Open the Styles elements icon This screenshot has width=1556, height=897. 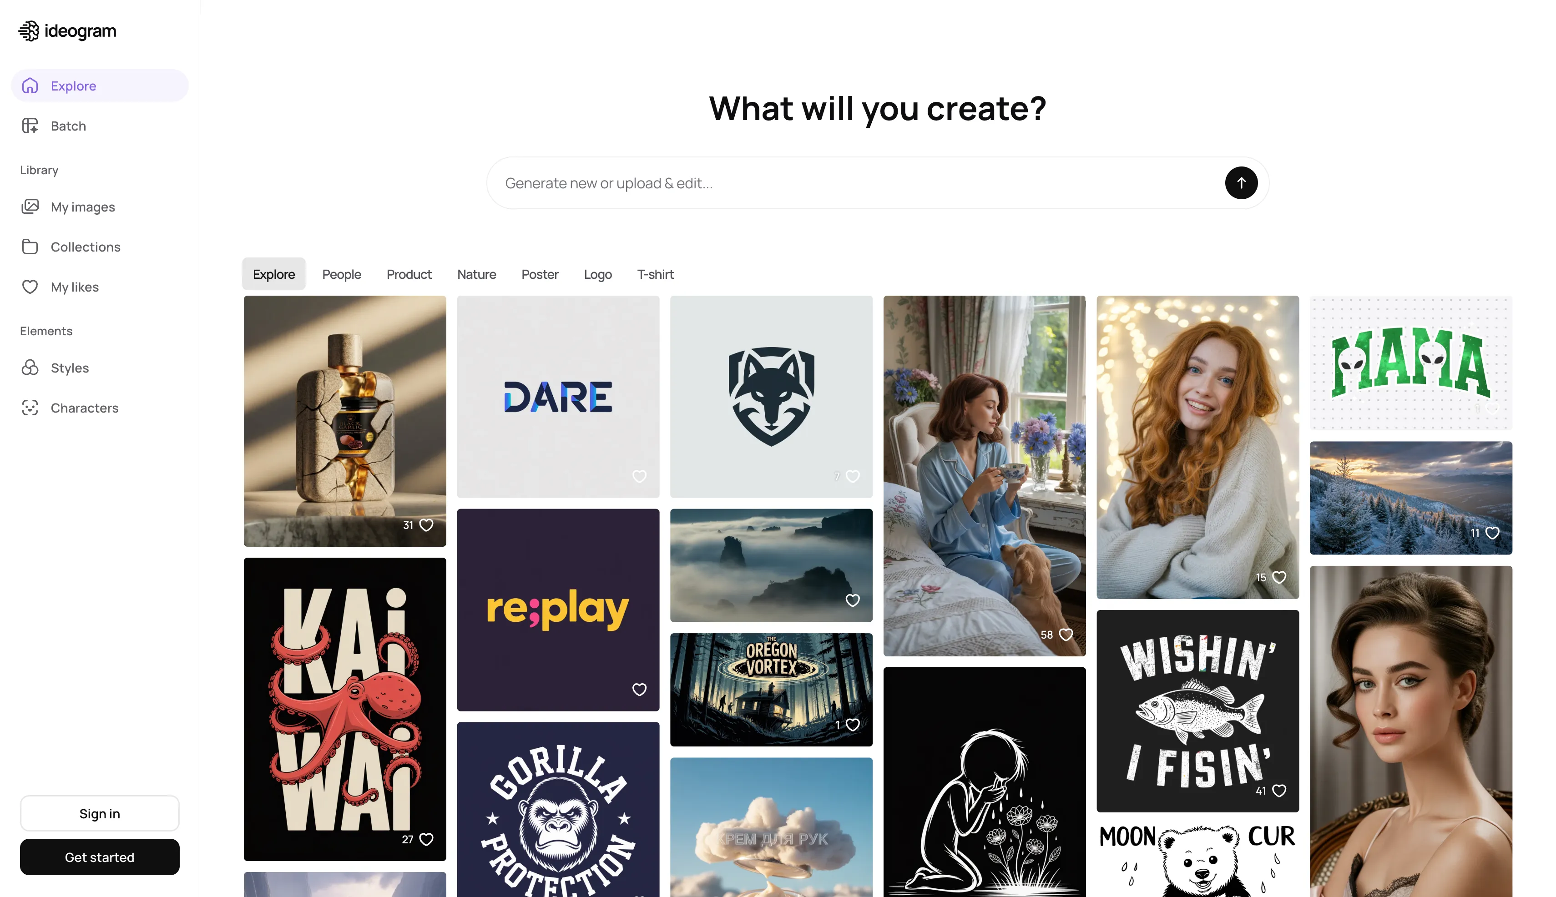pyautogui.click(x=30, y=368)
